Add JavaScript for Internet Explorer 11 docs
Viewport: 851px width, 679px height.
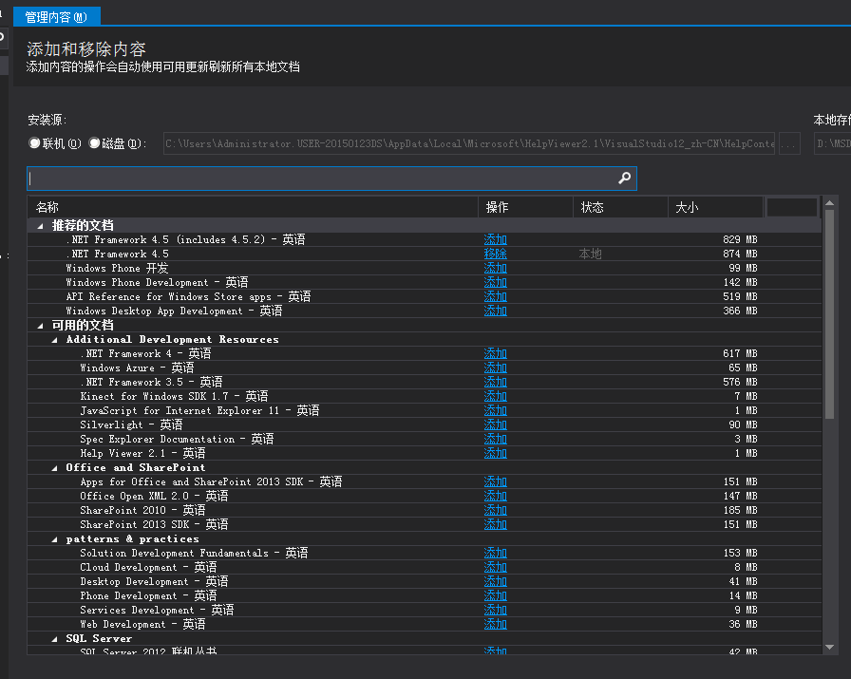pos(495,410)
